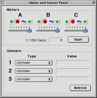Set motor A to float mode
This screenshot has height=98, width=97.
coord(24,22)
